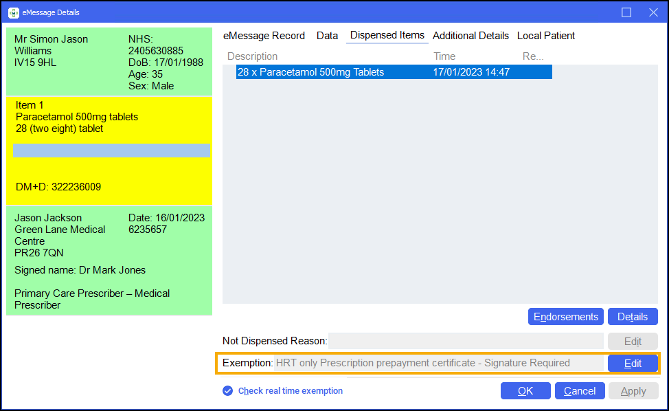
Task: Maximize the eMessage Details window
Action: click(x=626, y=12)
